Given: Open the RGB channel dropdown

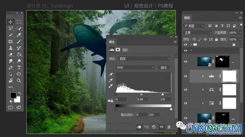Looking at the screenshot, I should pos(135,67).
